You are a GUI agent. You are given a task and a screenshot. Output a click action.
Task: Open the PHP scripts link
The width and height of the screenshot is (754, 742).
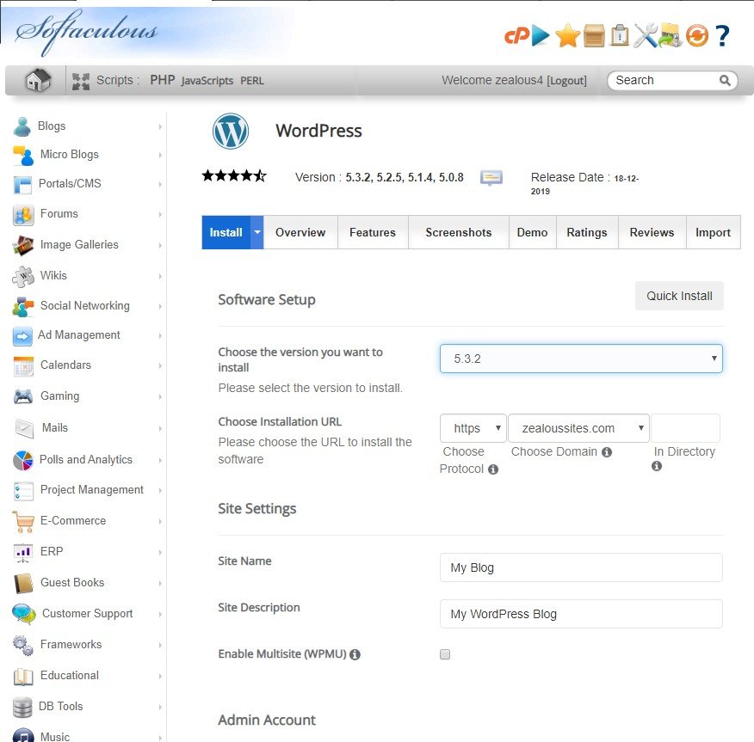coord(162,80)
